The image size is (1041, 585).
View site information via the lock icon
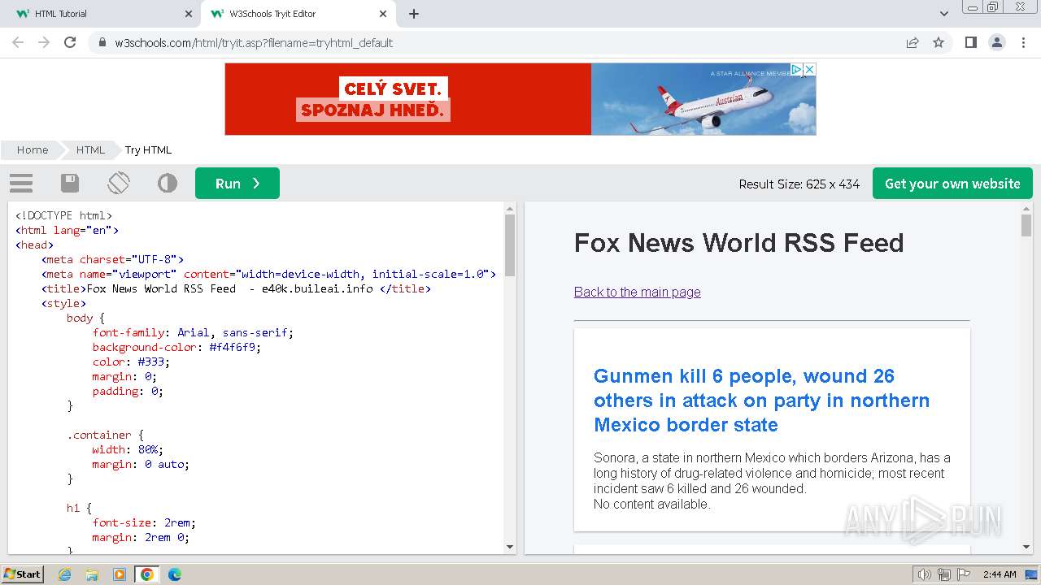coord(102,43)
